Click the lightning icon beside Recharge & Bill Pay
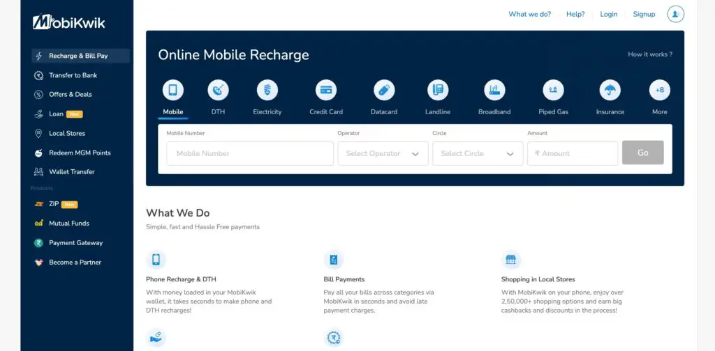Viewport: 715px width, 351px height. (x=39, y=56)
